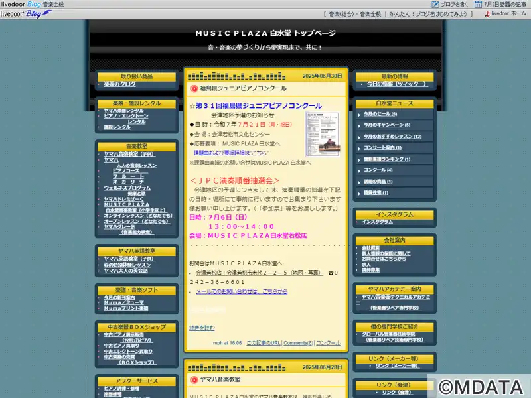Open オープンレッスン（どなたでも） link
Viewport: 531px width, 398px height.
point(136,222)
